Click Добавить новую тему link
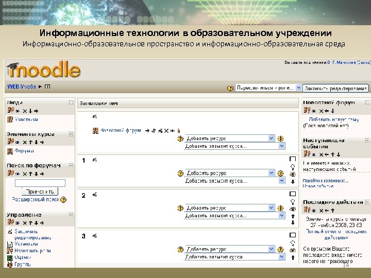Viewport: 371px width, 278px height. pos(334,119)
